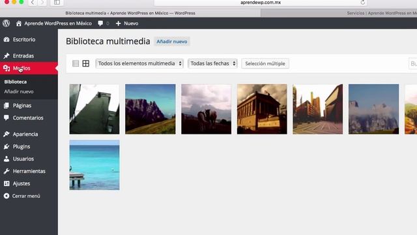Open Todas las fechas dropdown

point(212,63)
